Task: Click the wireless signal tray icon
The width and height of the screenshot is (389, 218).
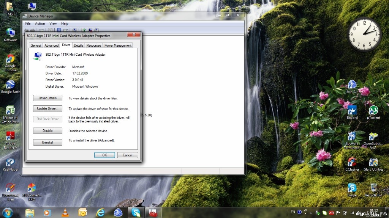Action: [352, 213]
